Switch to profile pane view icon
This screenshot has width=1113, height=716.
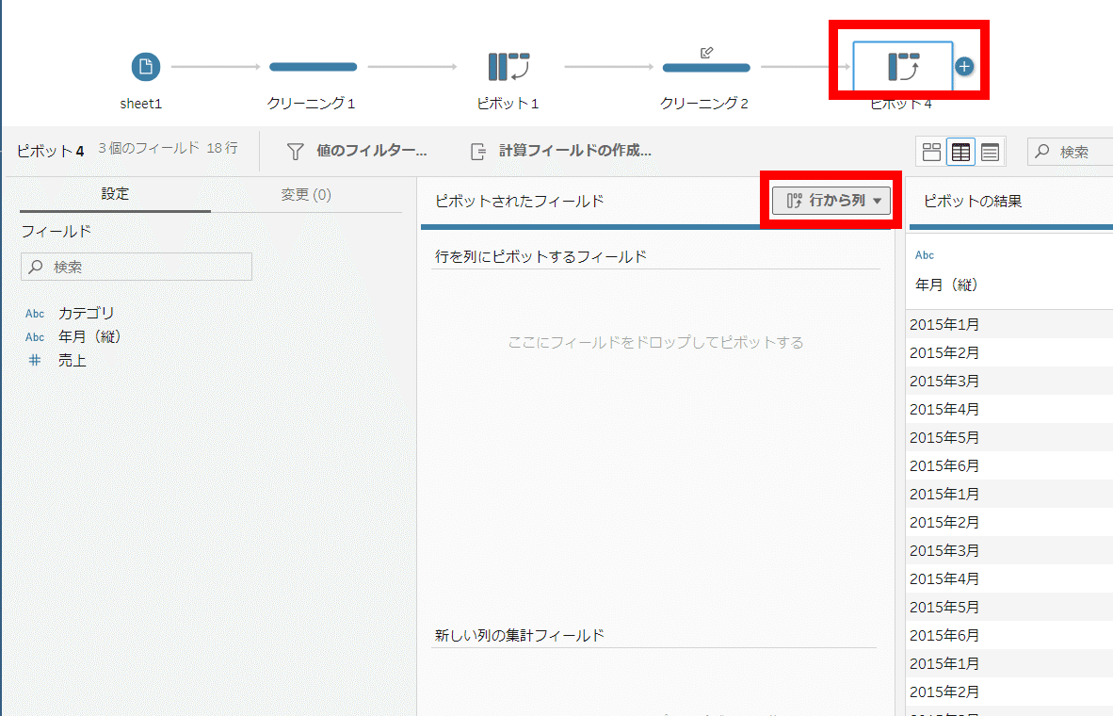pos(931,152)
